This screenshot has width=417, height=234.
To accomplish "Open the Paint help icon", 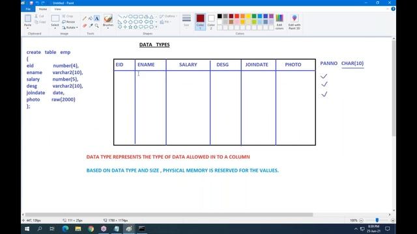I will [393, 9].
